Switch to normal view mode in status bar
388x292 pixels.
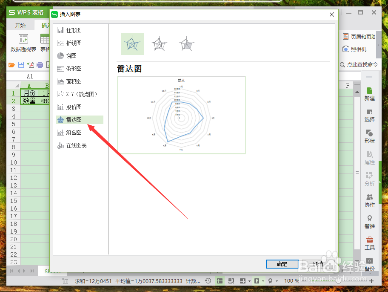click(x=220, y=280)
